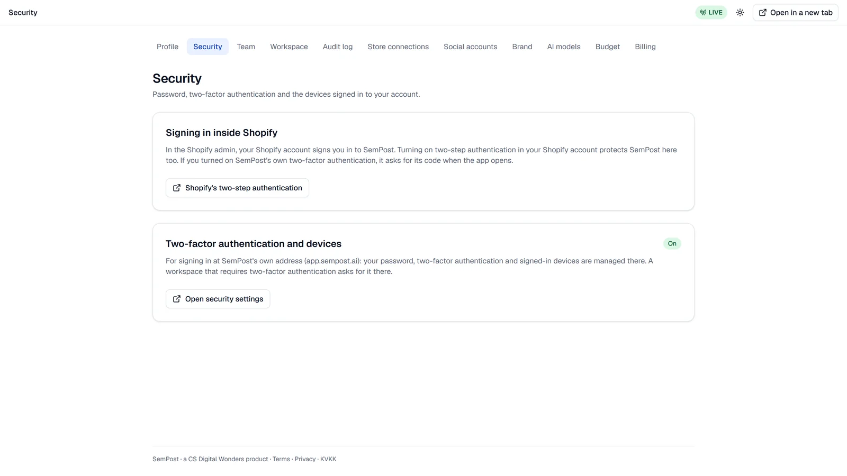Click the "SemPost · a CS Digital Wonders product" footer text
This screenshot has height=476, width=847.
click(210, 459)
